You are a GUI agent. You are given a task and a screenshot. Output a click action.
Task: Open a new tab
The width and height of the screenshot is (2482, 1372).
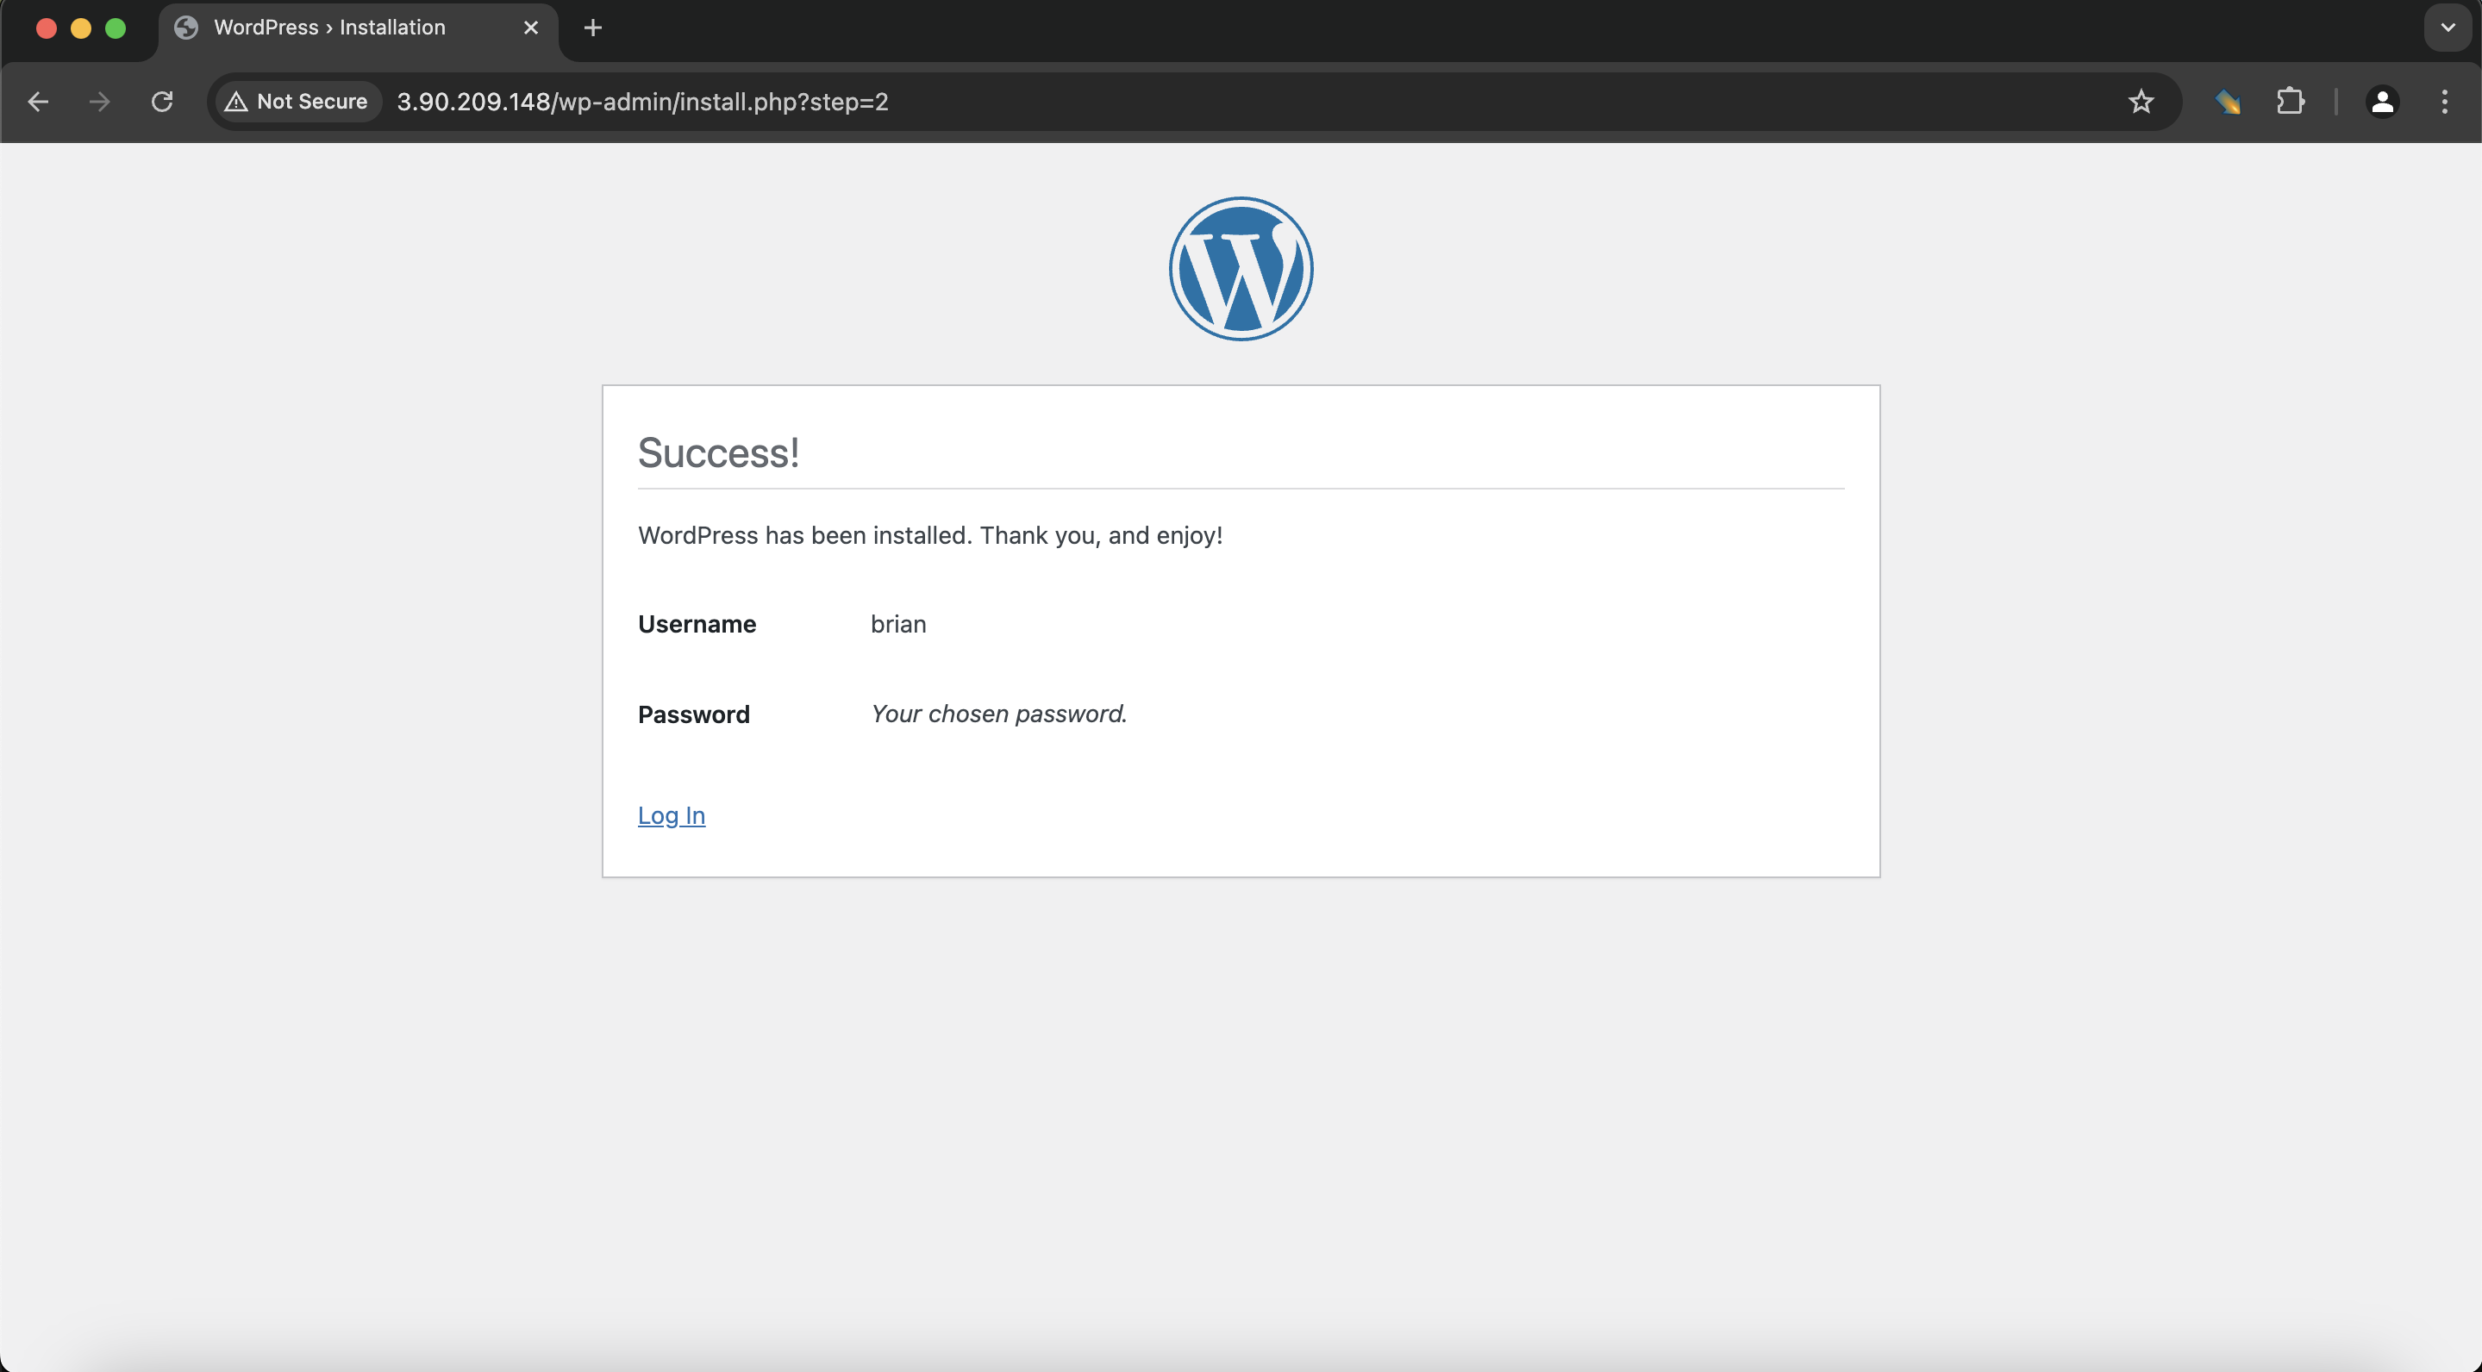coord(592,28)
